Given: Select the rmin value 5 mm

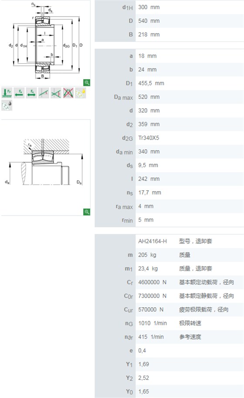Looking at the screenshot, I should coord(146,220).
